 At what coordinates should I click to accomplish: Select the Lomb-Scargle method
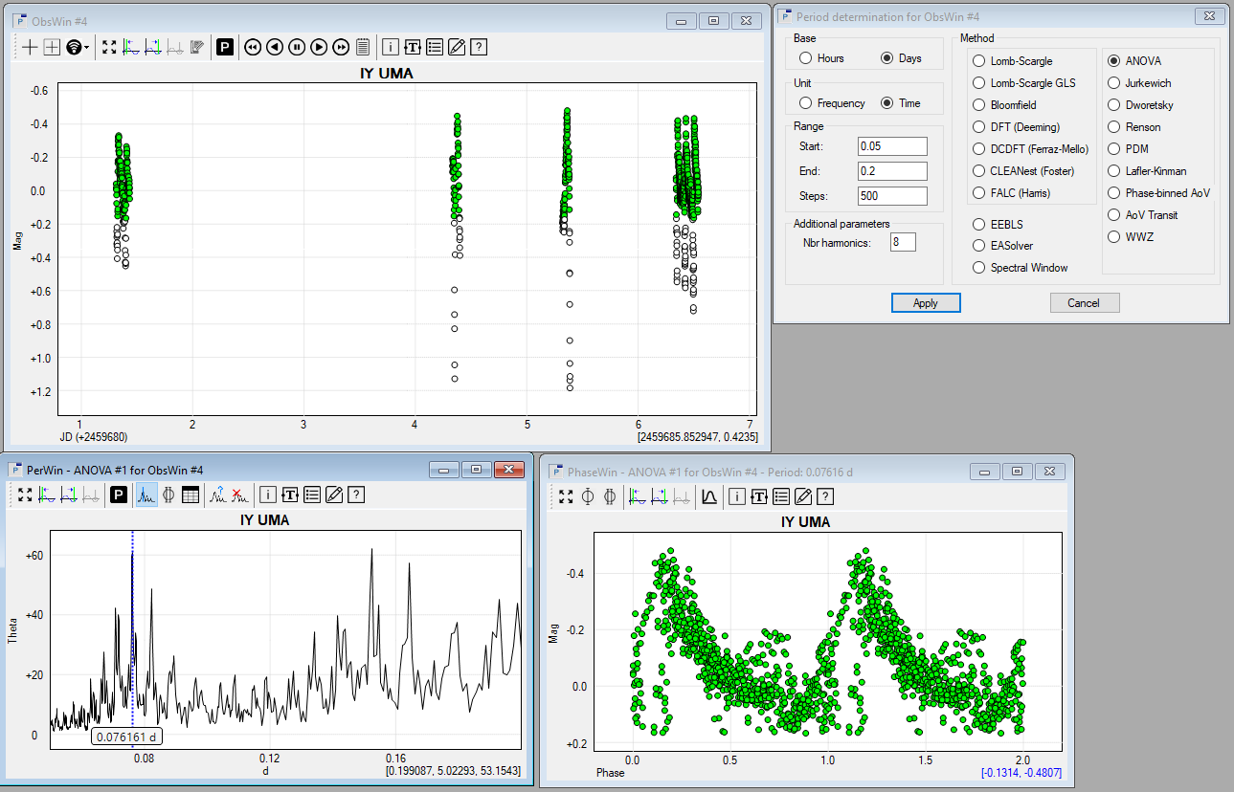pyautogui.click(x=978, y=61)
